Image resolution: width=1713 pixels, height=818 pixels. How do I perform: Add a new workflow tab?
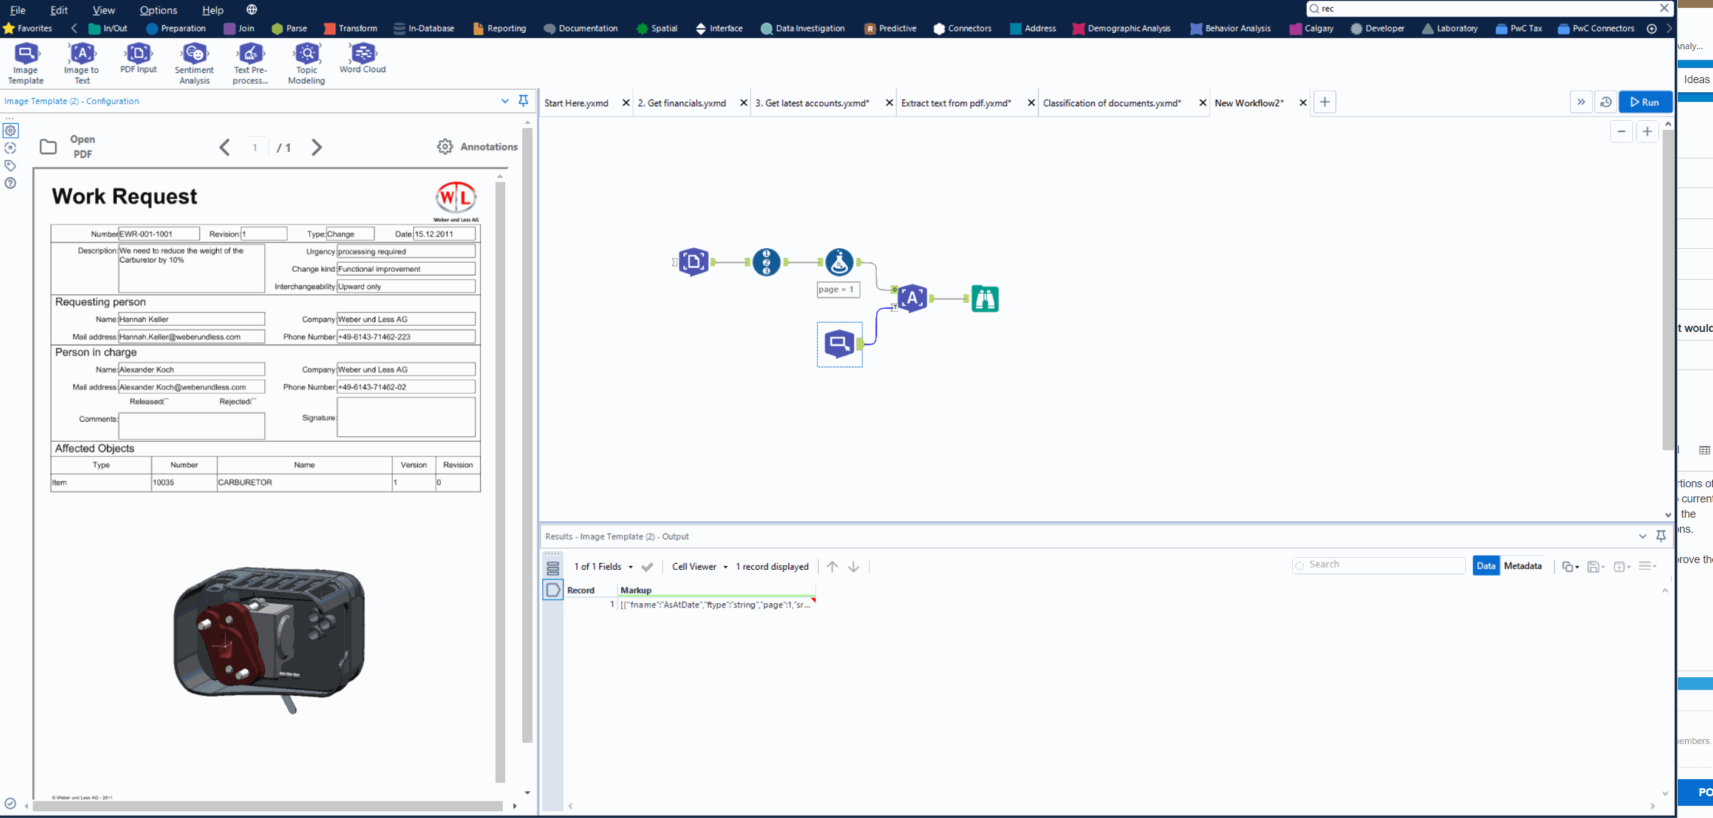pos(1324,102)
